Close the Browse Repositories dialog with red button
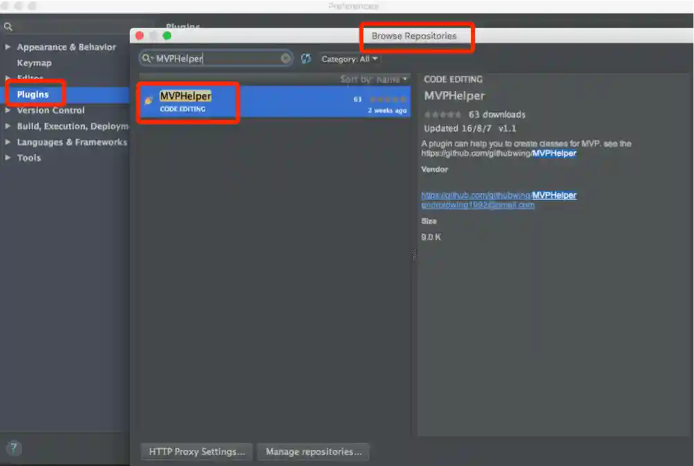Image resolution: width=694 pixels, height=466 pixels. (x=140, y=36)
